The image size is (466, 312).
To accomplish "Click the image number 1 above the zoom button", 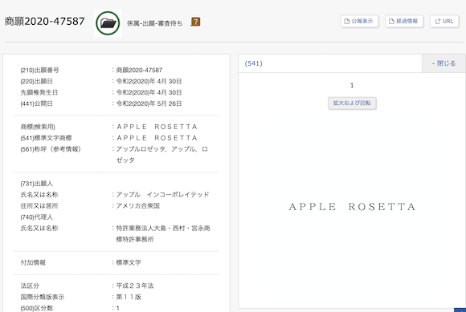I will pyautogui.click(x=352, y=85).
